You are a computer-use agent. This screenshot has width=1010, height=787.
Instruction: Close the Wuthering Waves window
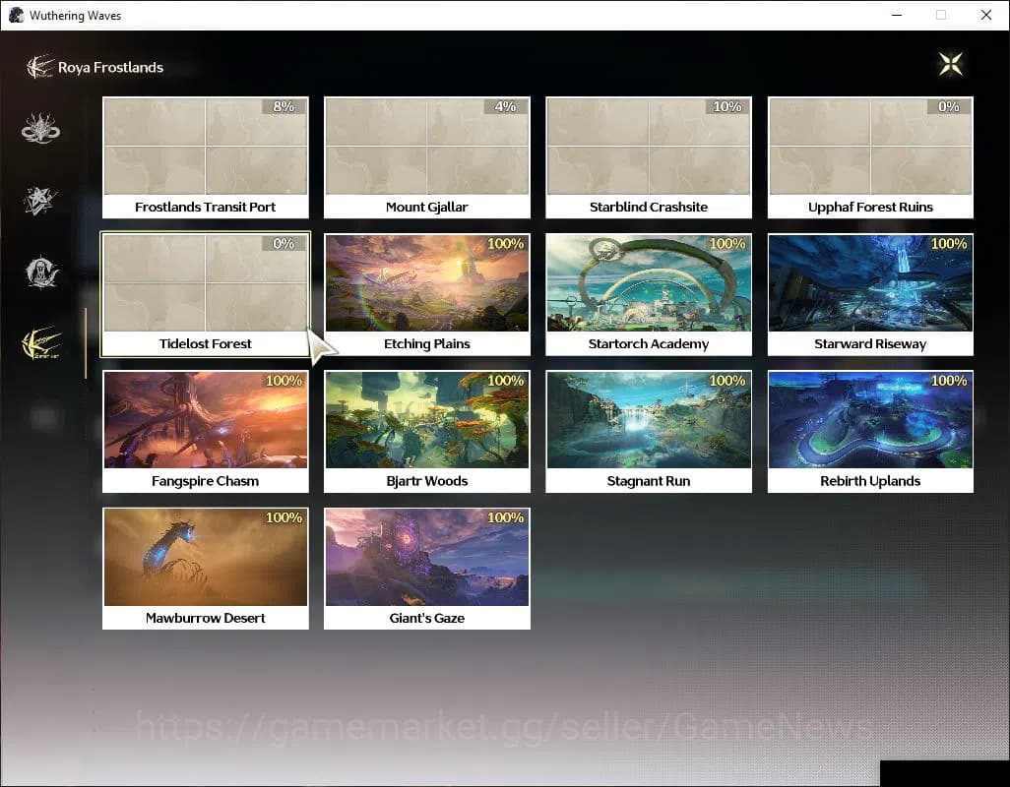click(986, 15)
